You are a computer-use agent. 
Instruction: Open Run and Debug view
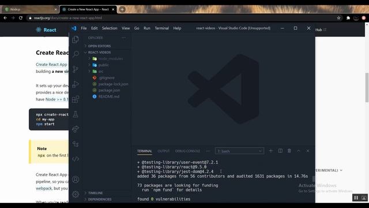pos(76,84)
